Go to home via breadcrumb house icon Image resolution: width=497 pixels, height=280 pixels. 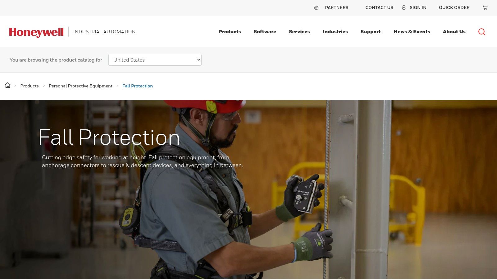click(x=8, y=85)
